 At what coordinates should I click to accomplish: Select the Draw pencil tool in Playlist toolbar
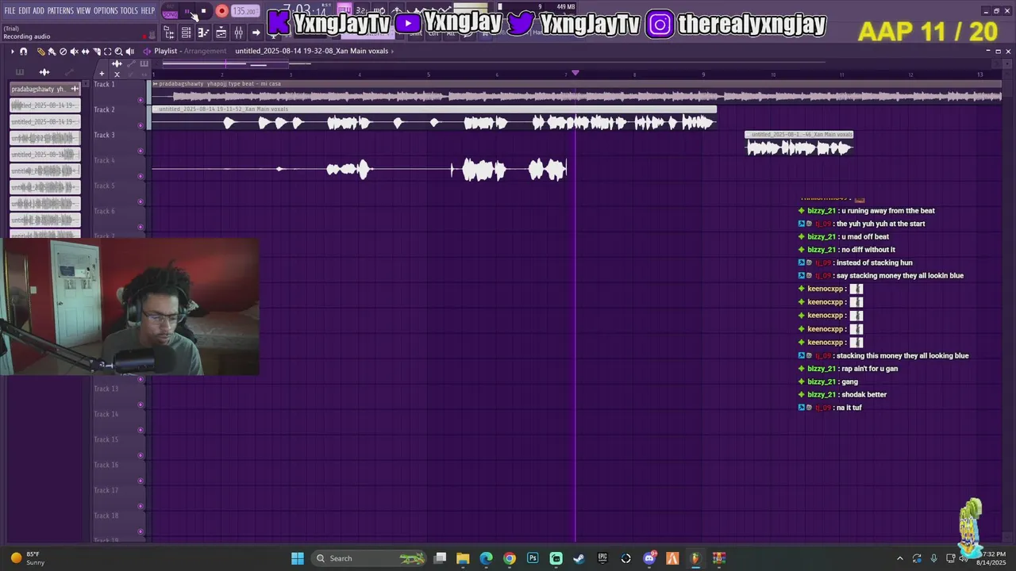click(x=41, y=52)
